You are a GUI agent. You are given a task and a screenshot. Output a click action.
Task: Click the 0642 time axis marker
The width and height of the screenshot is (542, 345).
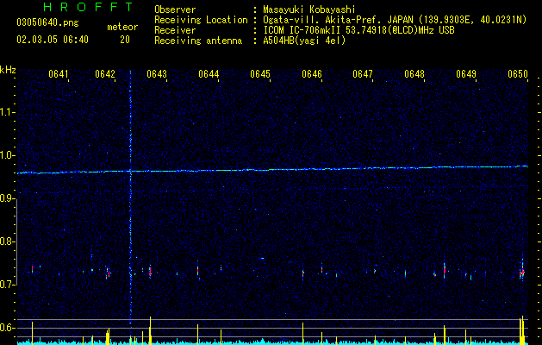tap(105, 74)
